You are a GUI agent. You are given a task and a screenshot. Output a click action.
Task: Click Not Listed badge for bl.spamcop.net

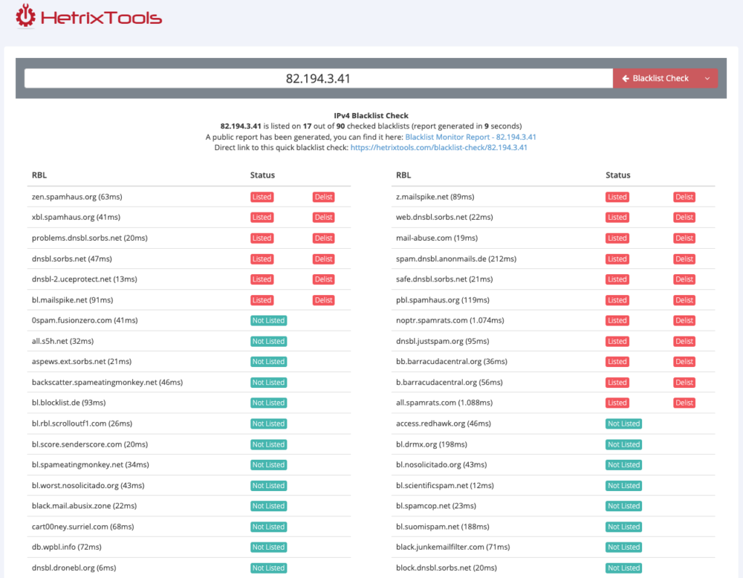(x=623, y=506)
